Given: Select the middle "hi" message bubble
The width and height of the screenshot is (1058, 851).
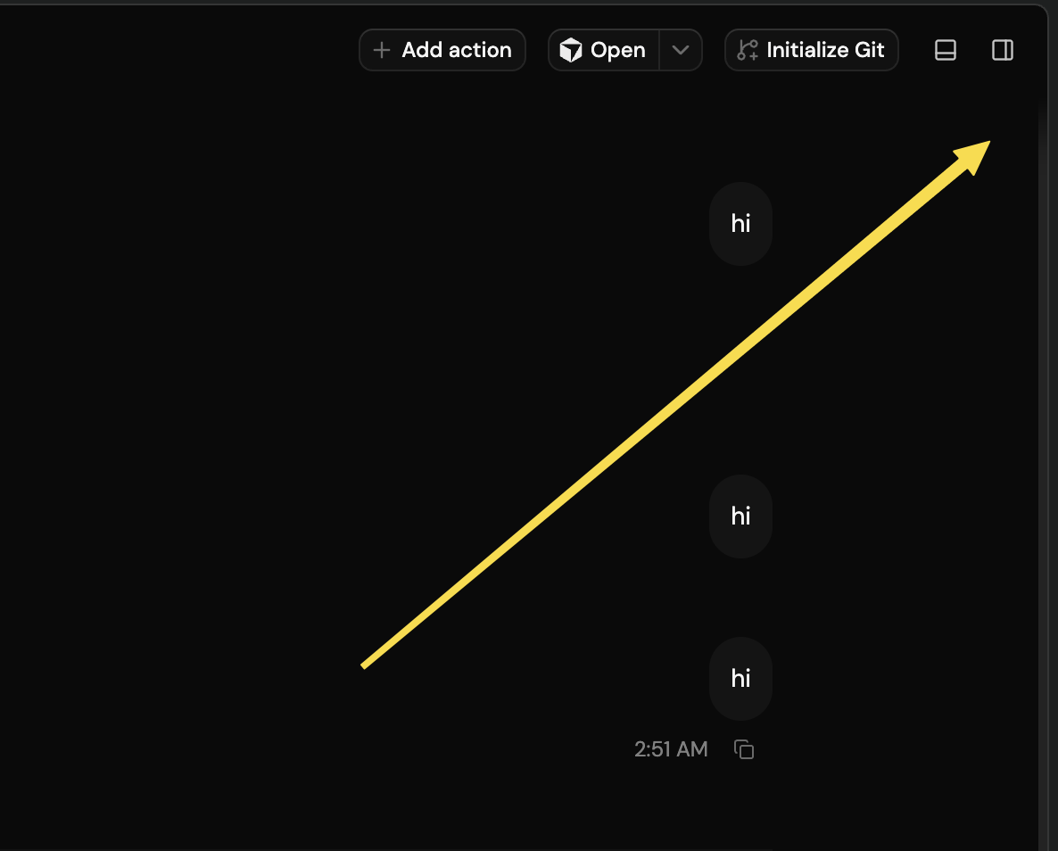Looking at the screenshot, I should click(x=741, y=516).
